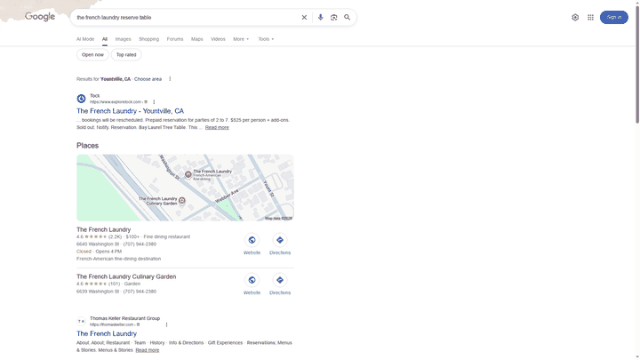Open Google Lens image search icon
640x360 pixels.
tap(334, 18)
